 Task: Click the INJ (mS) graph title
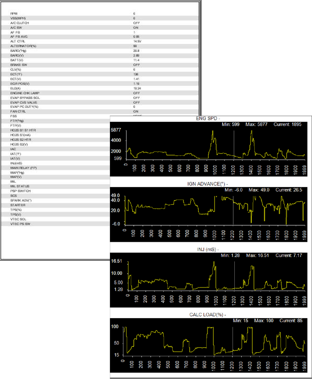pyautogui.click(x=208, y=249)
